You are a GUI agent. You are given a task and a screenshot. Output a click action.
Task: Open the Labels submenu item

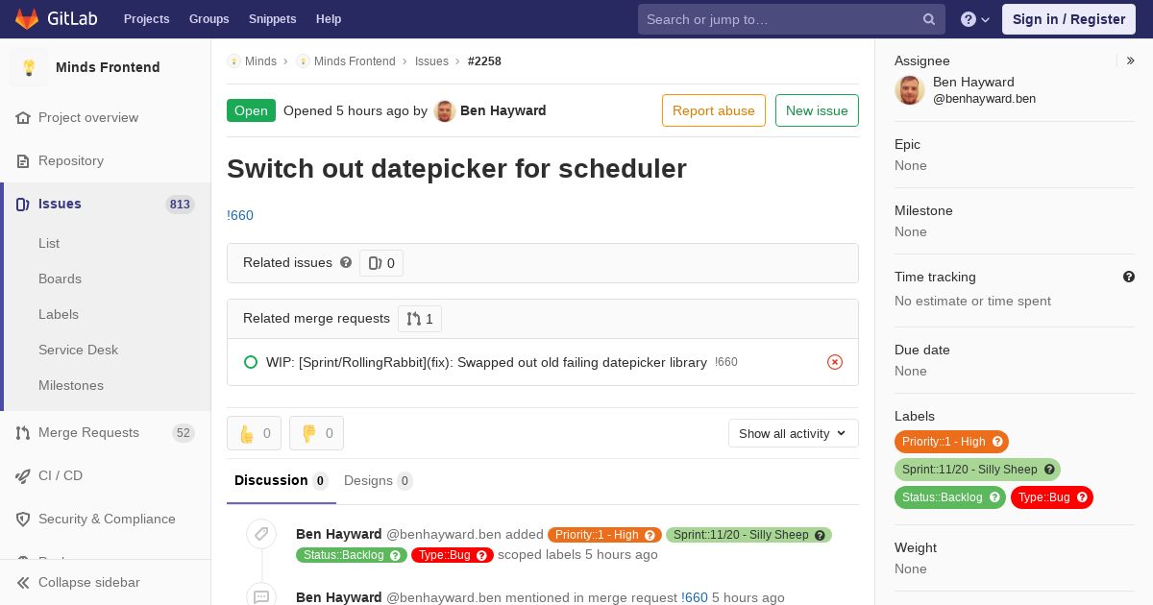(59, 315)
